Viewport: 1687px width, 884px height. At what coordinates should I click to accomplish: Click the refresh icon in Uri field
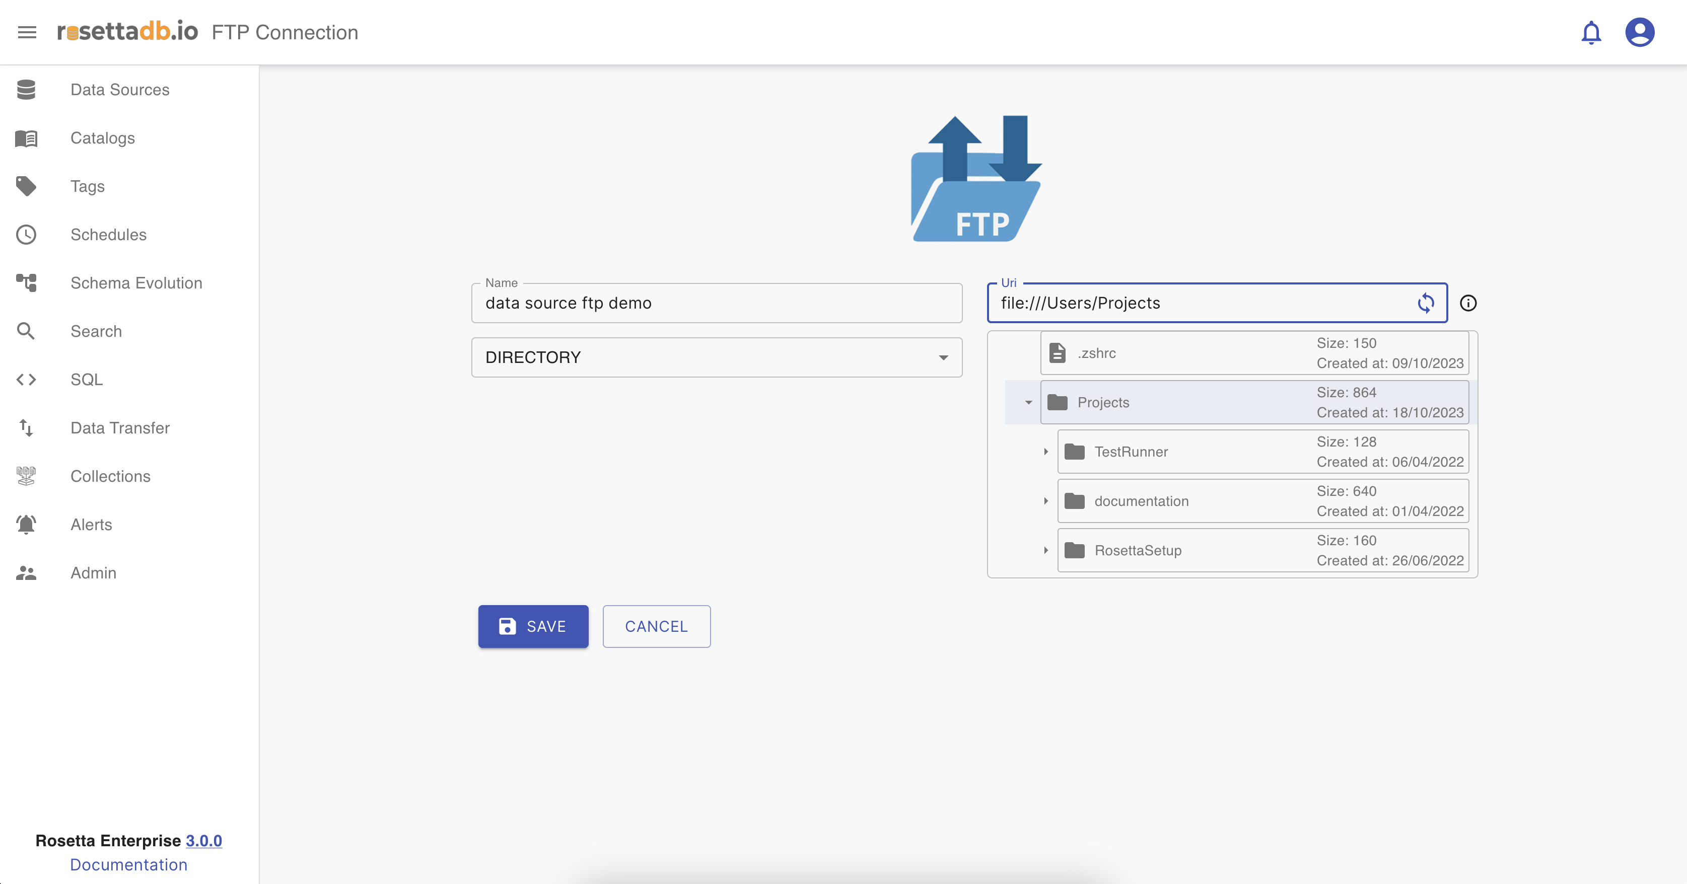(1426, 303)
